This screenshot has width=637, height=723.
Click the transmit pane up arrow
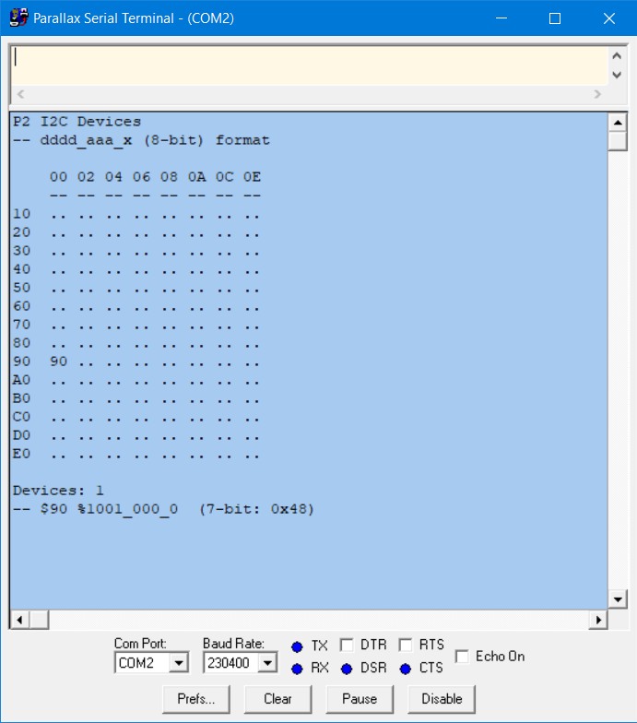618,55
